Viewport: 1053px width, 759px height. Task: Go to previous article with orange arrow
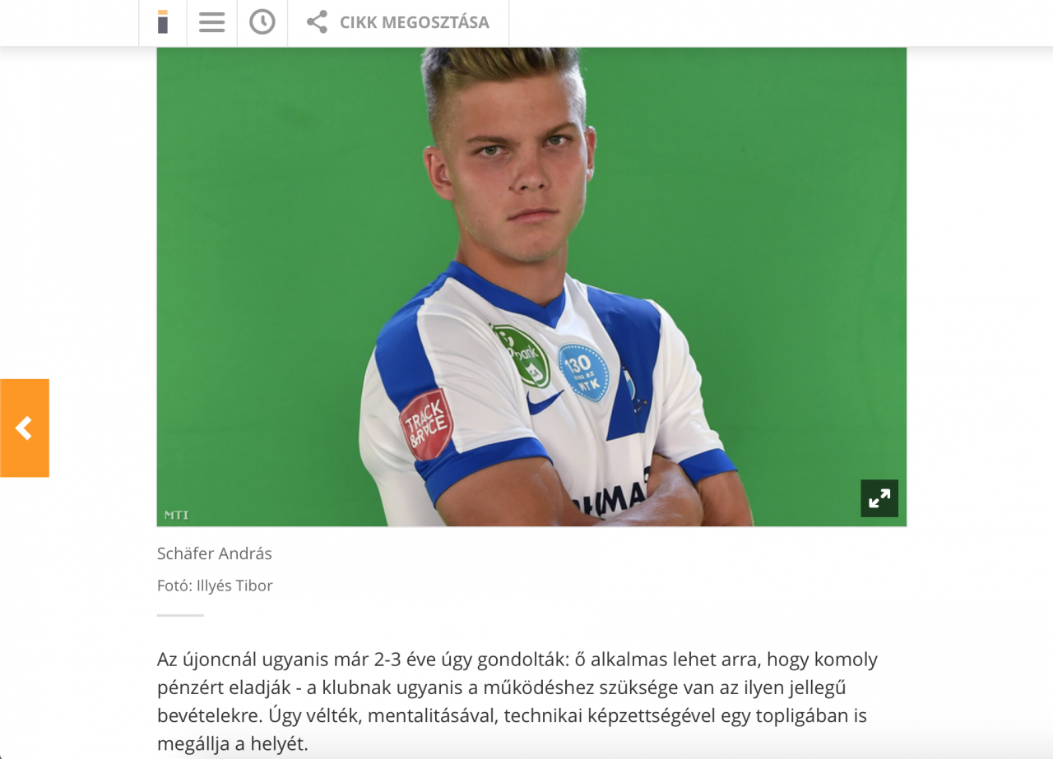(25, 428)
